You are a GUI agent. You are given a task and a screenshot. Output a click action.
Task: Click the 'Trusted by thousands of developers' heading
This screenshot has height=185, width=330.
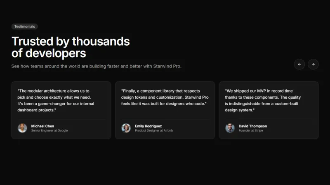click(71, 47)
